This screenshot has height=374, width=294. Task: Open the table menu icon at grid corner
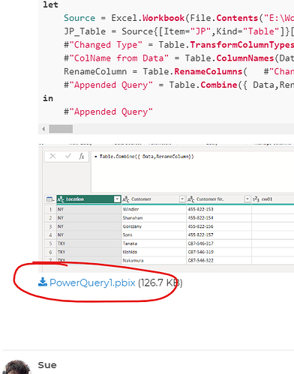pos(50,199)
